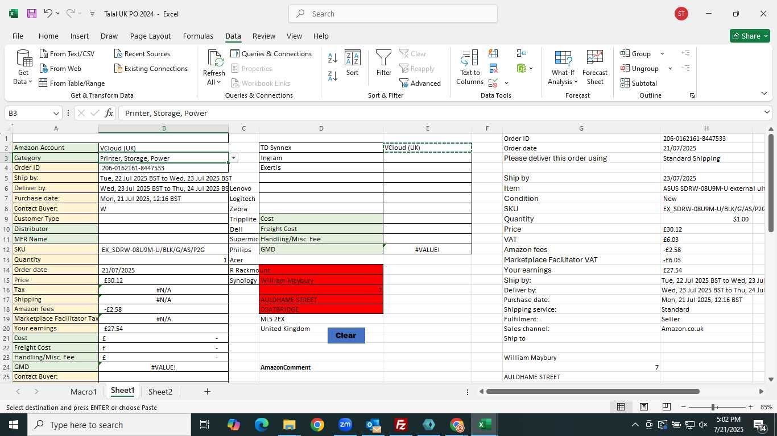This screenshot has height=436, width=777.
Task: Collapse the ribbon with the chevron
Action: (x=764, y=94)
